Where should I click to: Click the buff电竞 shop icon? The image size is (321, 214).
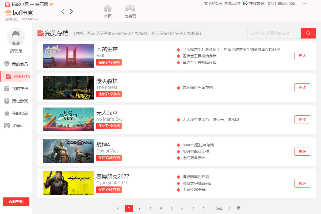tap(8, 13)
